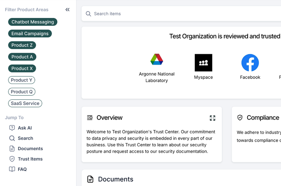Toggle the Email Campaigns filter chip
Image resolution: width=281 pixels, height=186 pixels.
click(x=30, y=33)
